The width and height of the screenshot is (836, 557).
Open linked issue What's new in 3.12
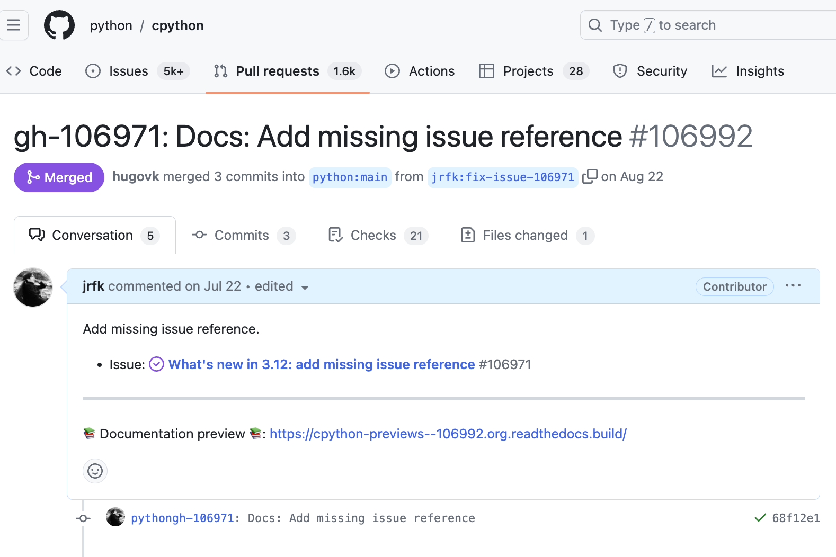pyautogui.click(x=321, y=364)
